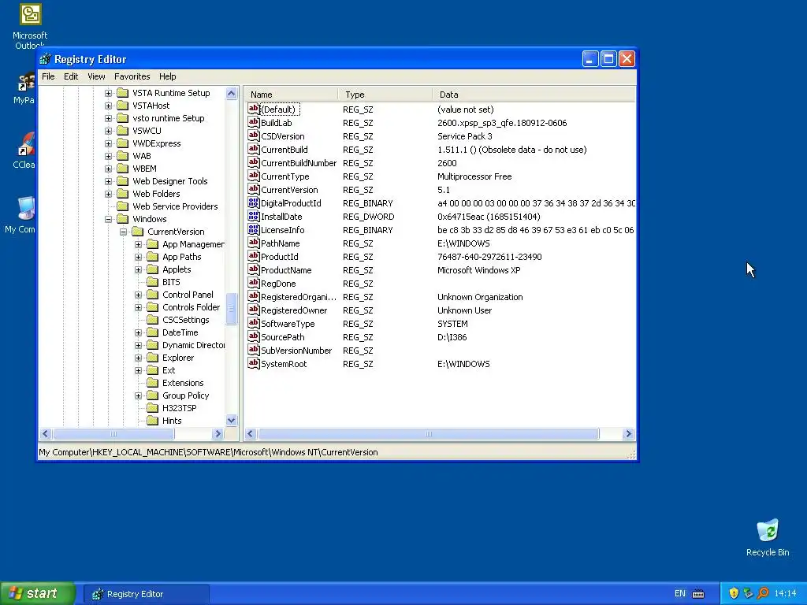Select the CurrentType string value icon
The image size is (807, 605).
pos(253,176)
